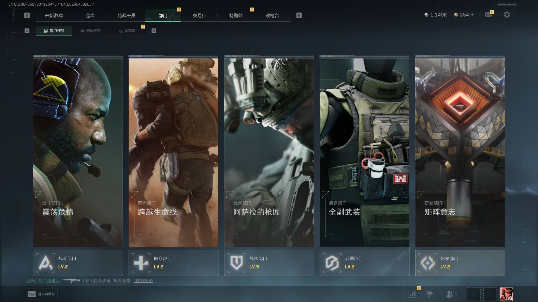The image size is (538, 302).
Task: Open the settings gear icon
Action: click(x=507, y=15)
